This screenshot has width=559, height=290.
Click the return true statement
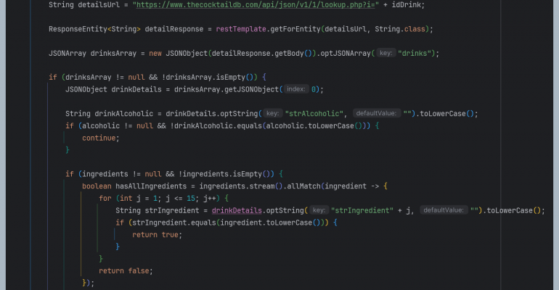tap(158, 235)
